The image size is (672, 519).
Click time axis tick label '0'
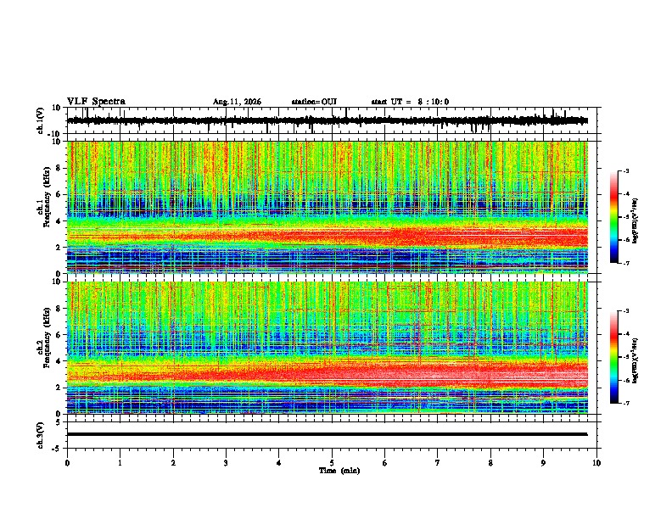click(67, 463)
